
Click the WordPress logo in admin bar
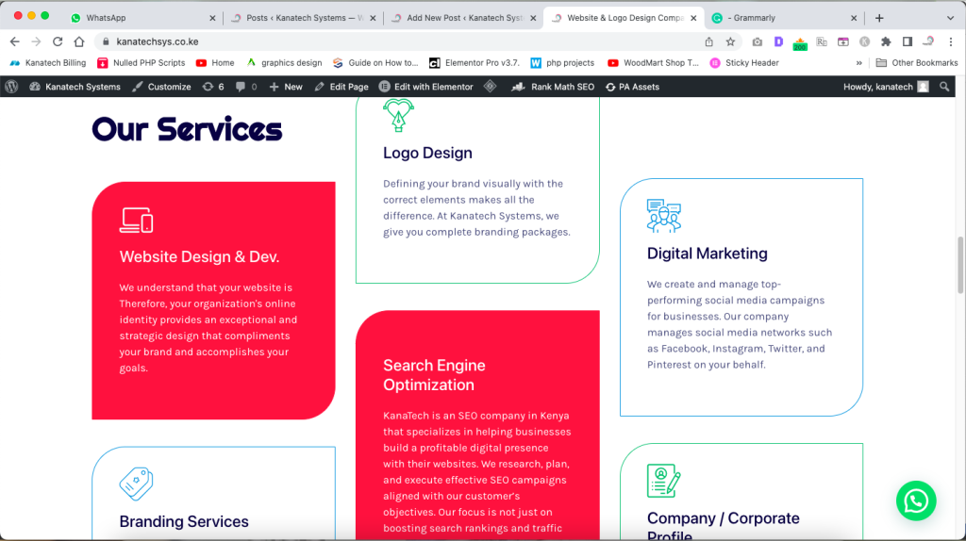coord(11,87)
